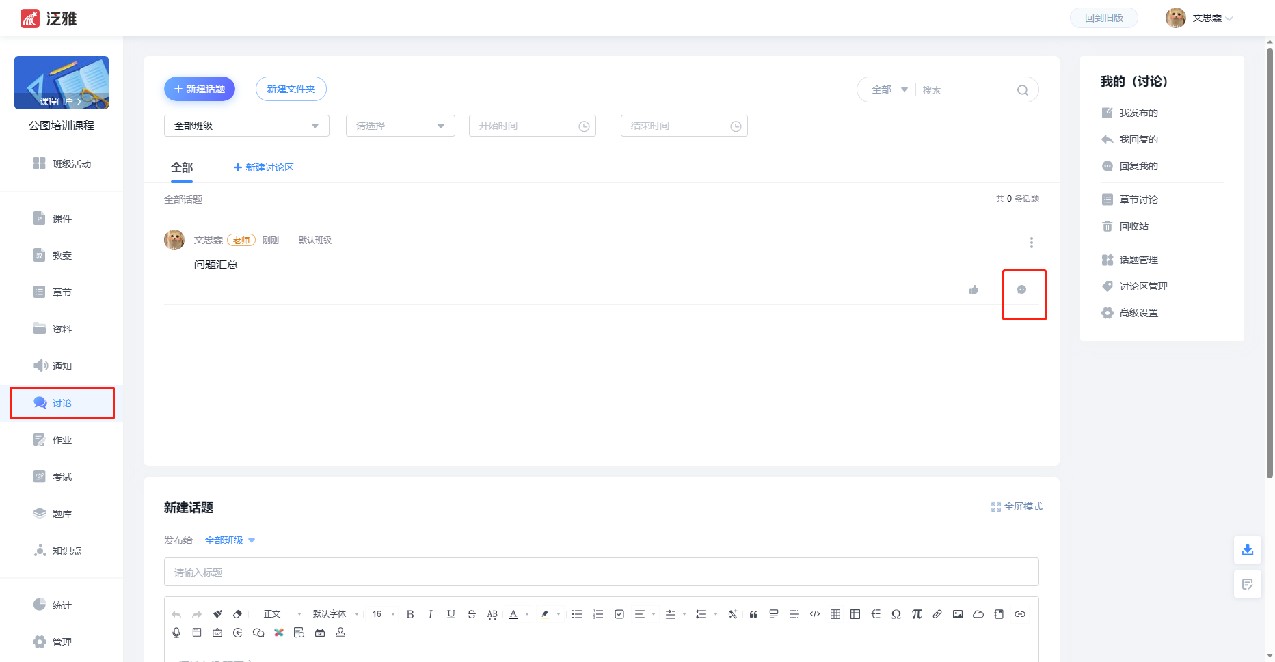The width and height of the screenshot is (1275, 662).
Task: Enter 全屏模式 for the editor
Action: click(x=1017, y=506)
